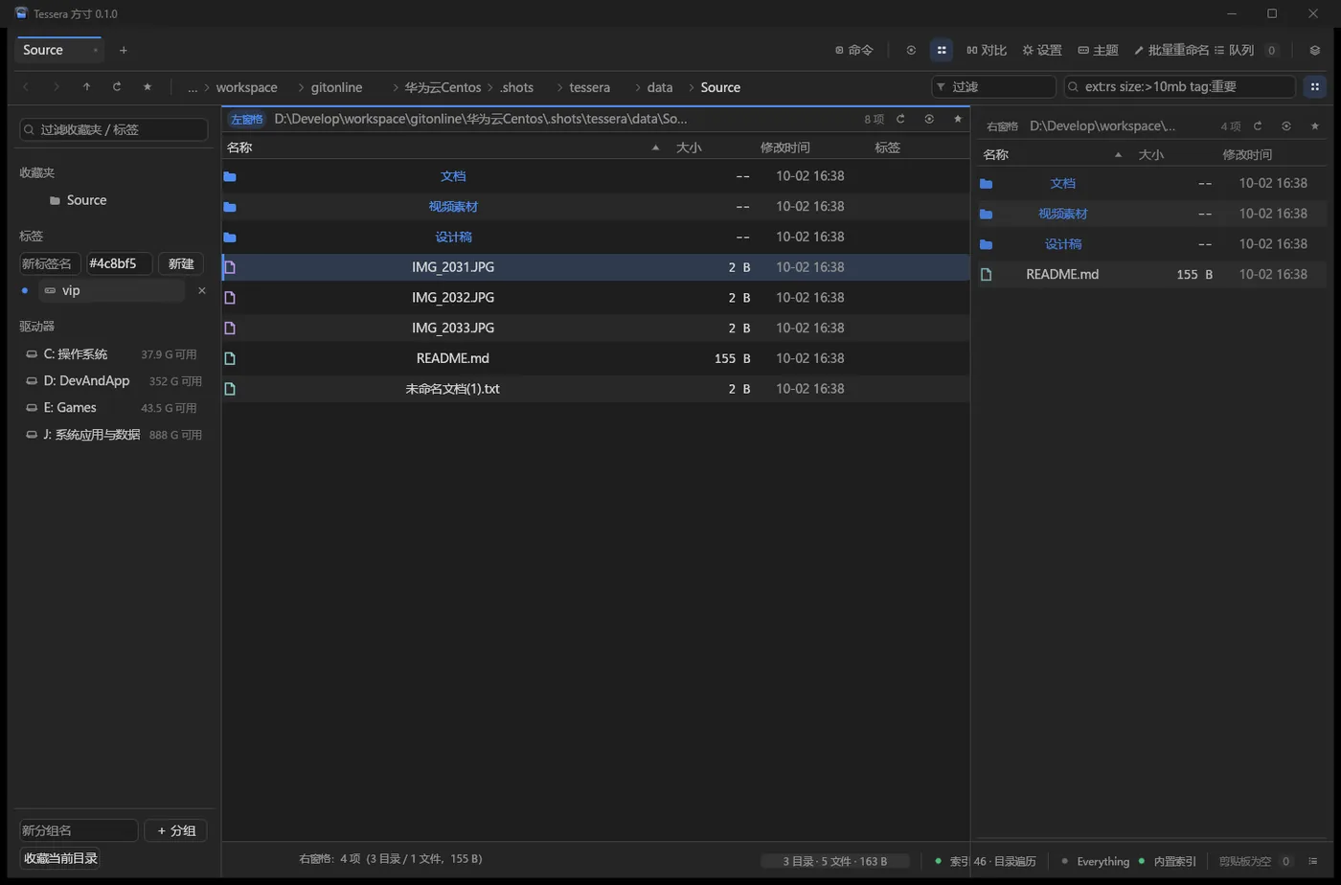The height and width of the screenshot is (885, 1341).
Task: Sort left pane by 大小 column
Action: 689,147
